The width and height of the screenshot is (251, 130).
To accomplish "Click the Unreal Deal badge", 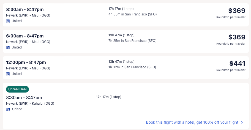I will (x=17, y=89).
